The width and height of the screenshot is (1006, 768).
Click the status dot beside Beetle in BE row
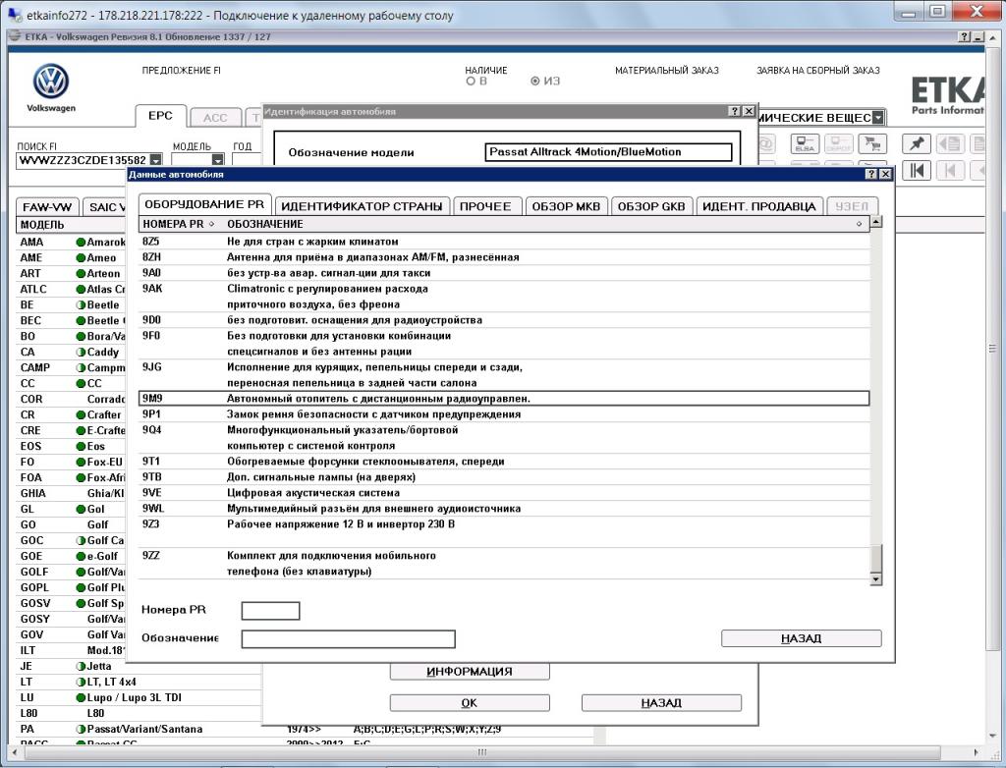(x=81, y=304)
